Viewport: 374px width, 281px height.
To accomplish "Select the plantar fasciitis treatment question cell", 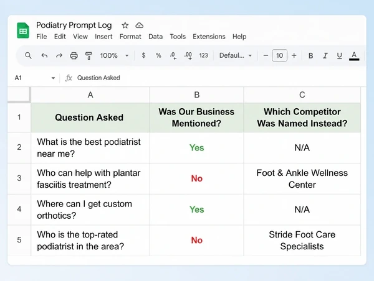I will (90, 178).
